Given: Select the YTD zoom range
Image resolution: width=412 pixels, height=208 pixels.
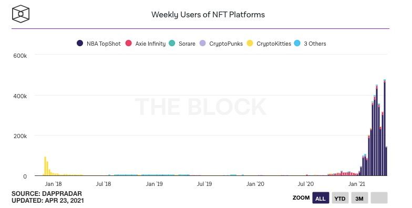Looking at the screenshot, I should pyautogui.click(x=340, y=198).
